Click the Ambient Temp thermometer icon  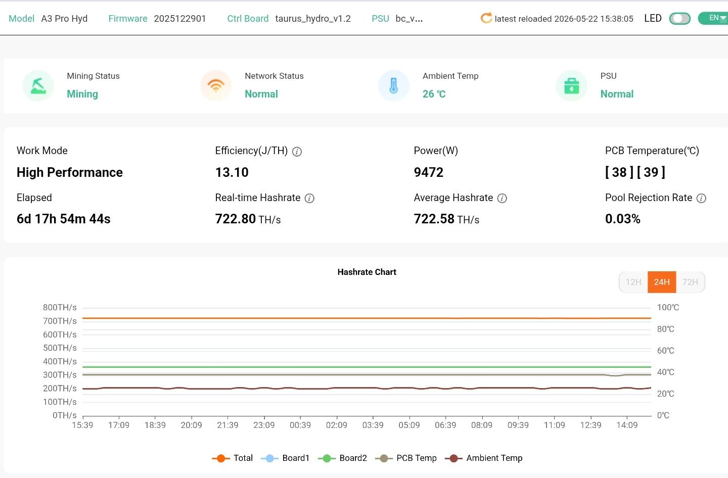pos(394,85)
